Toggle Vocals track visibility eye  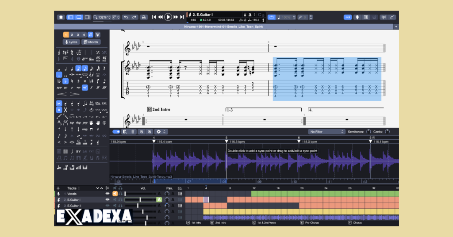107,194
